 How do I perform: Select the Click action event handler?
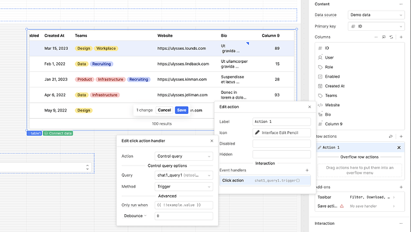click(x=265, y=180)
